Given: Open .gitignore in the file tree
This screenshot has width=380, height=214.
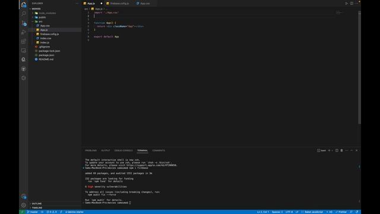Looking at the screenshot, I should [x=44, y=46].
